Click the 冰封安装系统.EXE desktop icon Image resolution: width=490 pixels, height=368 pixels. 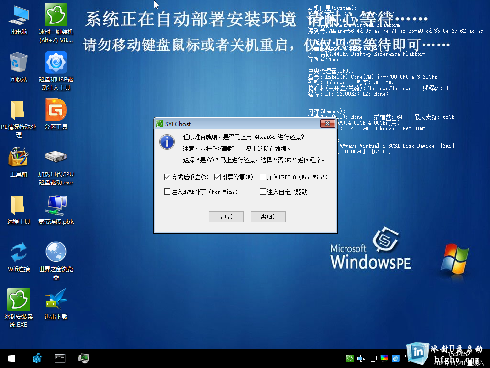[x=19, y=308]
